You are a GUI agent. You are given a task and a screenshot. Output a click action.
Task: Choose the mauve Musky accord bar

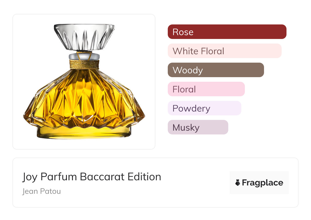pos(198,127)
